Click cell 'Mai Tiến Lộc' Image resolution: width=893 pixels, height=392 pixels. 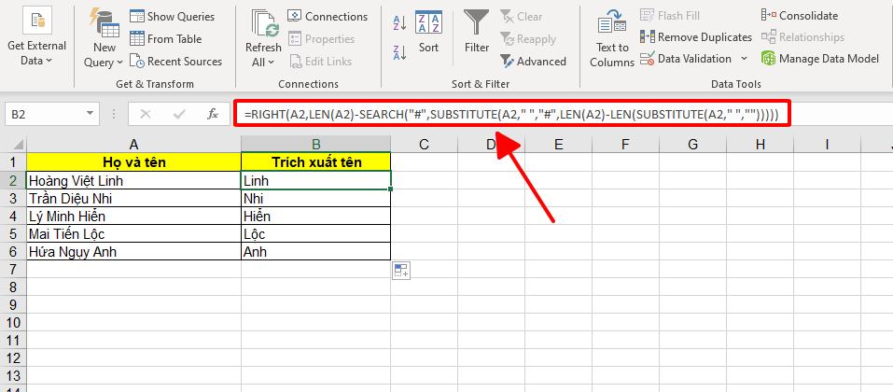(x=133, y=233)
